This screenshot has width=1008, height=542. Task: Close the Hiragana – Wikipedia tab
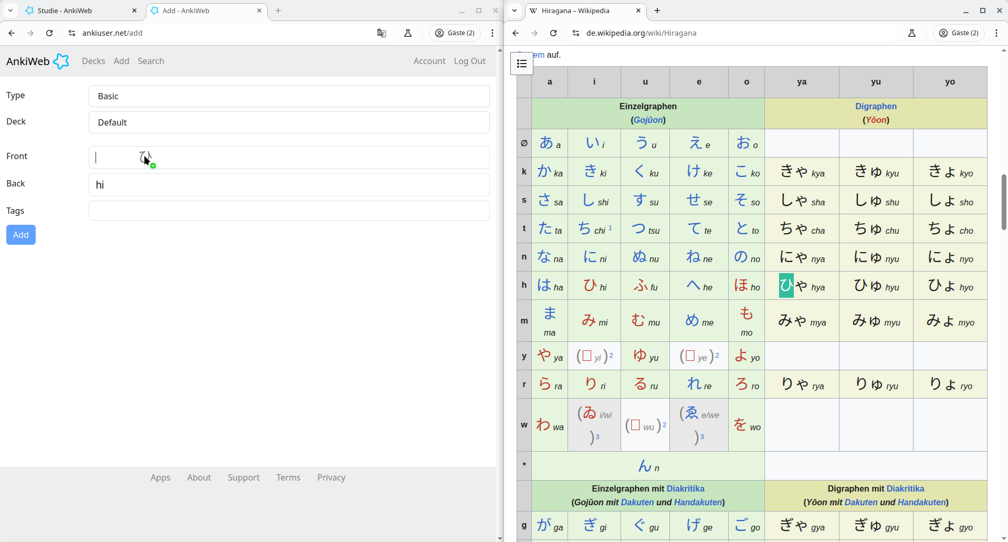tap(638, 11)
